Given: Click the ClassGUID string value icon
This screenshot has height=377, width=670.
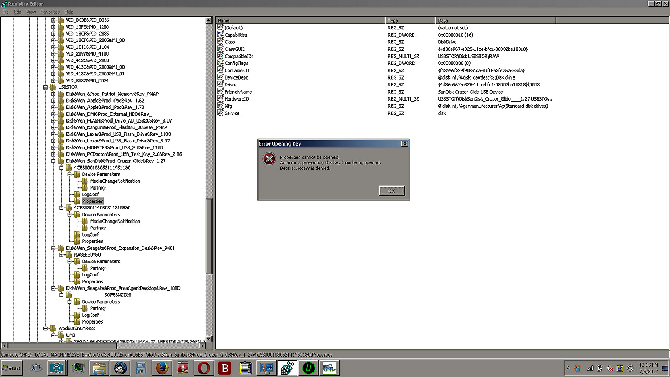Looking at the screenshot, I should click(220, 49).
